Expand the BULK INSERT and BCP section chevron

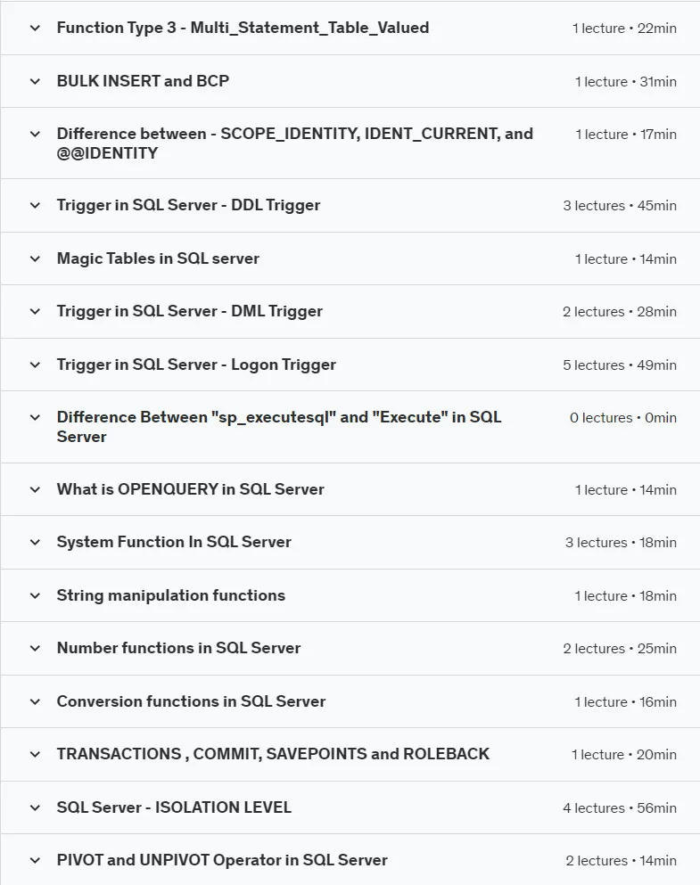click(35, 81)
